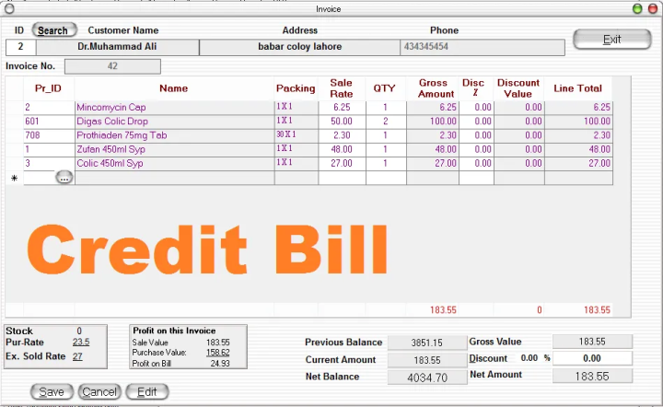Click the red close window button
This screenshot has height=407, width=663.
pyautogui.click(x=653, y=8)
